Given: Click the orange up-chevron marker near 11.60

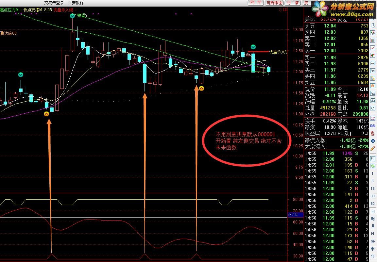Looking at the screenshot, I should (201, 89).
